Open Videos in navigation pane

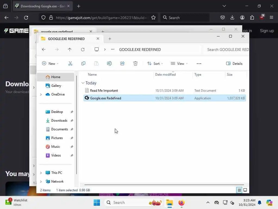click(55, 155)
